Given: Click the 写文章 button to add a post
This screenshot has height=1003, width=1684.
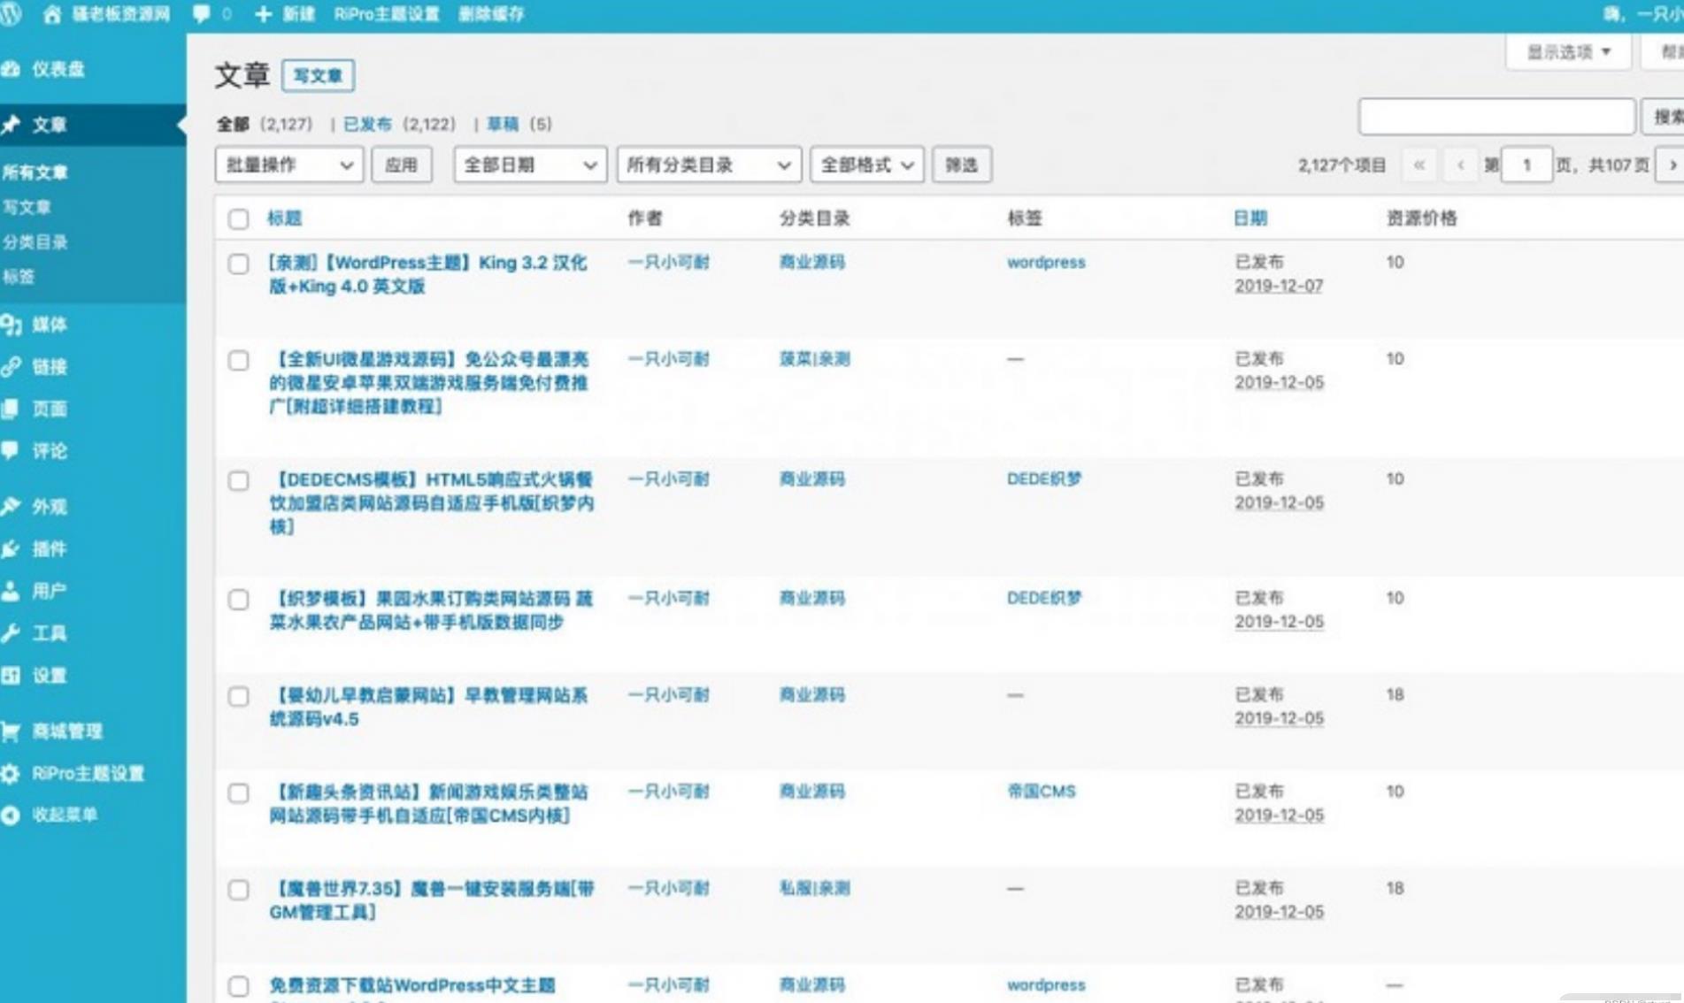Looking at the screenshot, I should coord(319,75).
